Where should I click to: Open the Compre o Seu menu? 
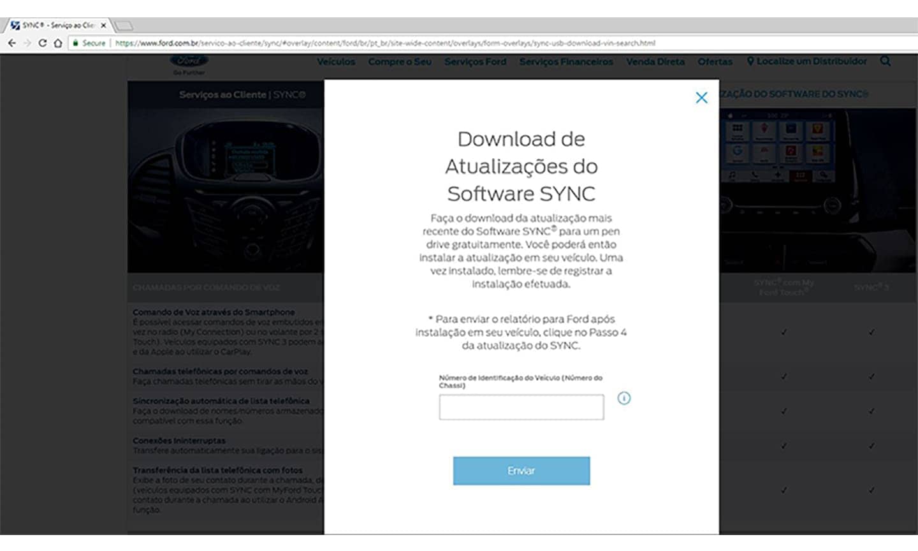(x=400, y=62)
